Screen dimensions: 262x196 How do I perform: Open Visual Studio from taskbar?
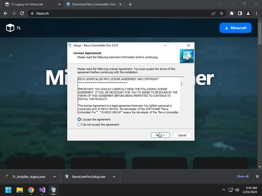(42, 190)
